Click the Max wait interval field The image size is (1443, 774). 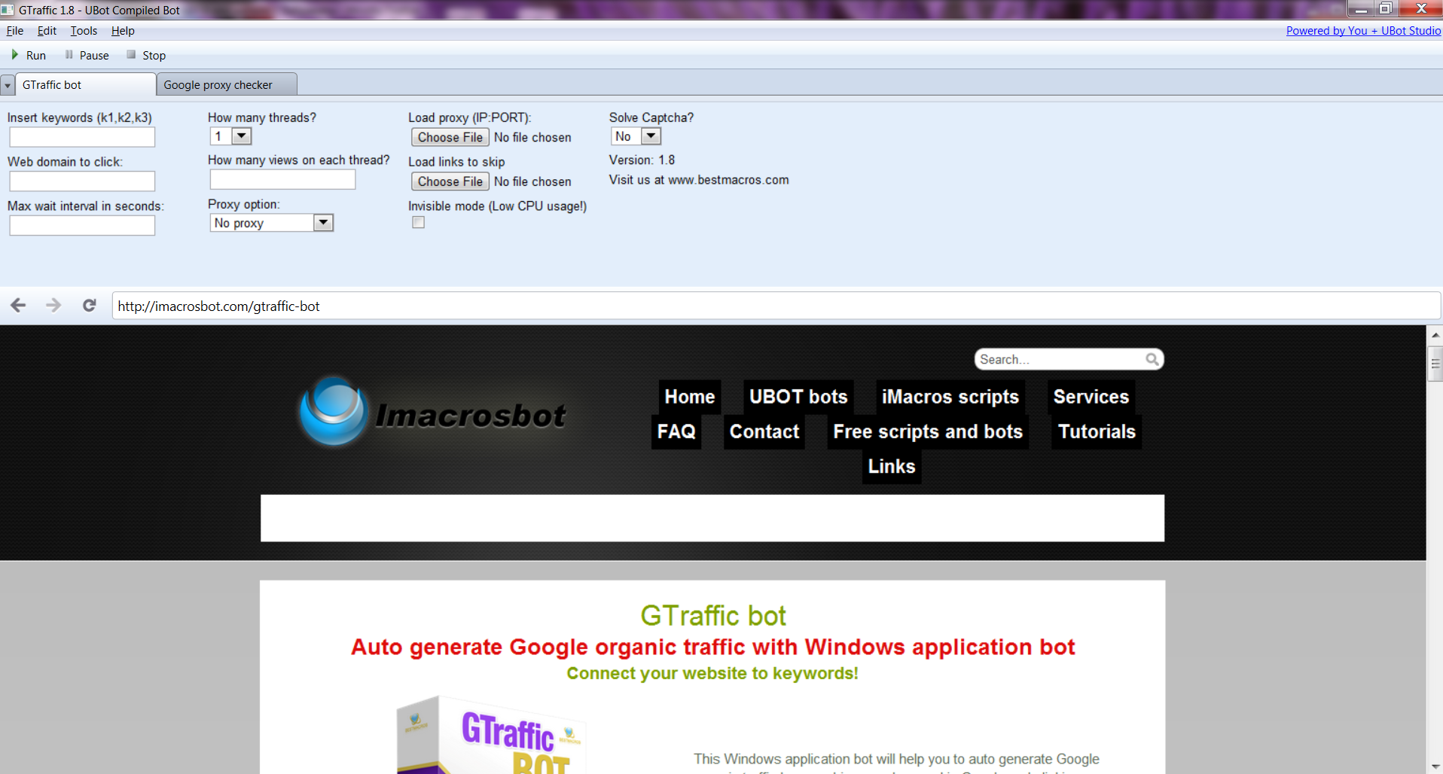pos(82,226)
